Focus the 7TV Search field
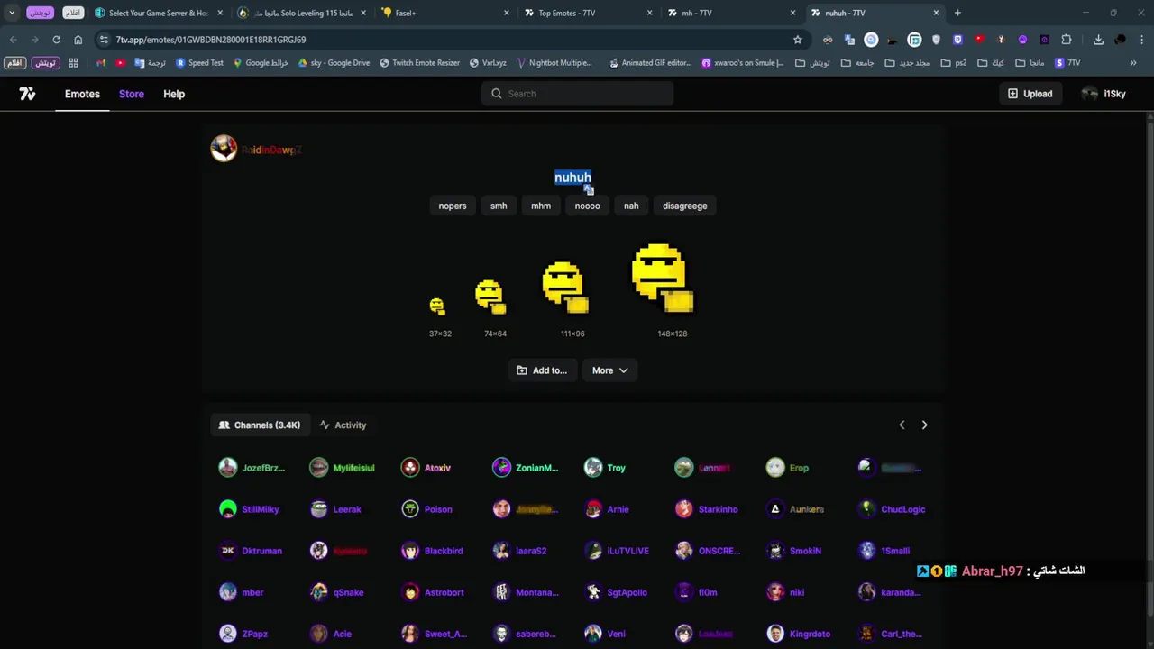 [x=577, y=94]
